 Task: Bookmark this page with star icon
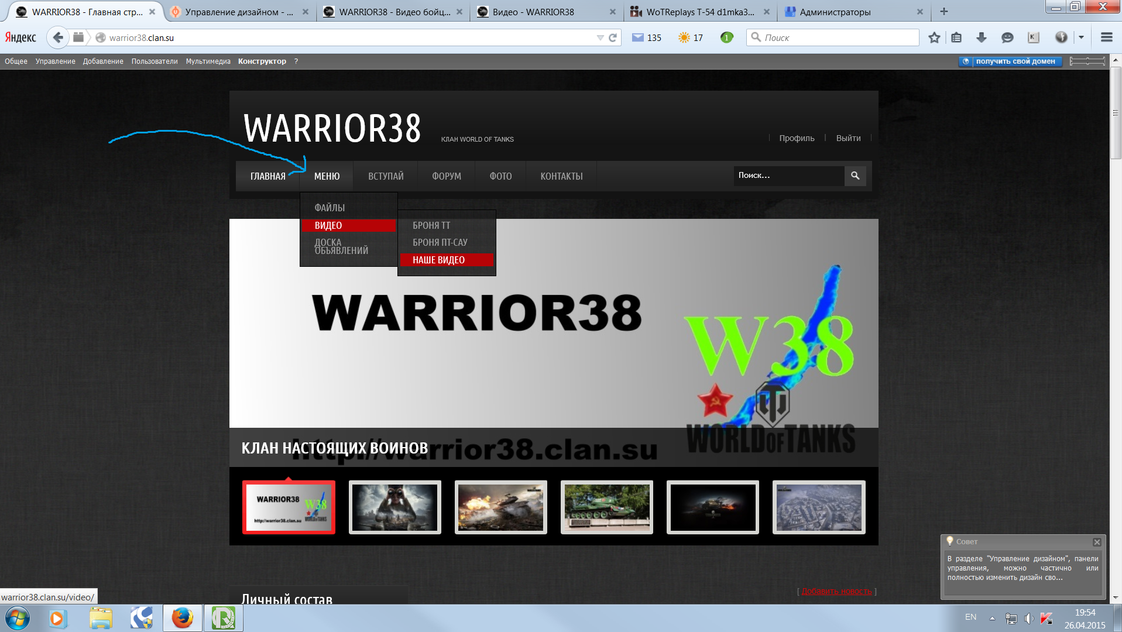934,37
